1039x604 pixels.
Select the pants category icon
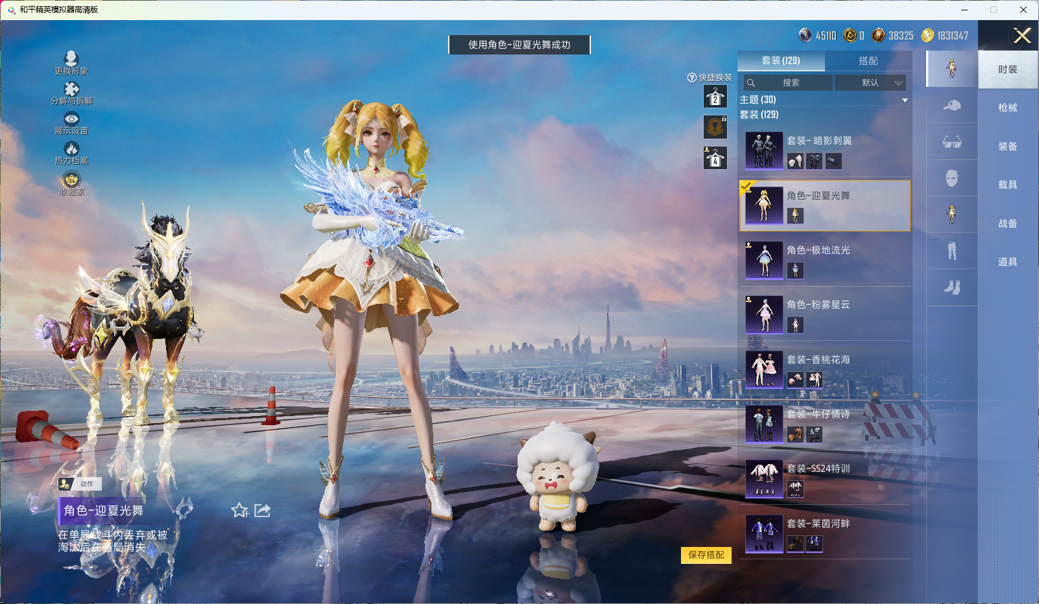951,251
